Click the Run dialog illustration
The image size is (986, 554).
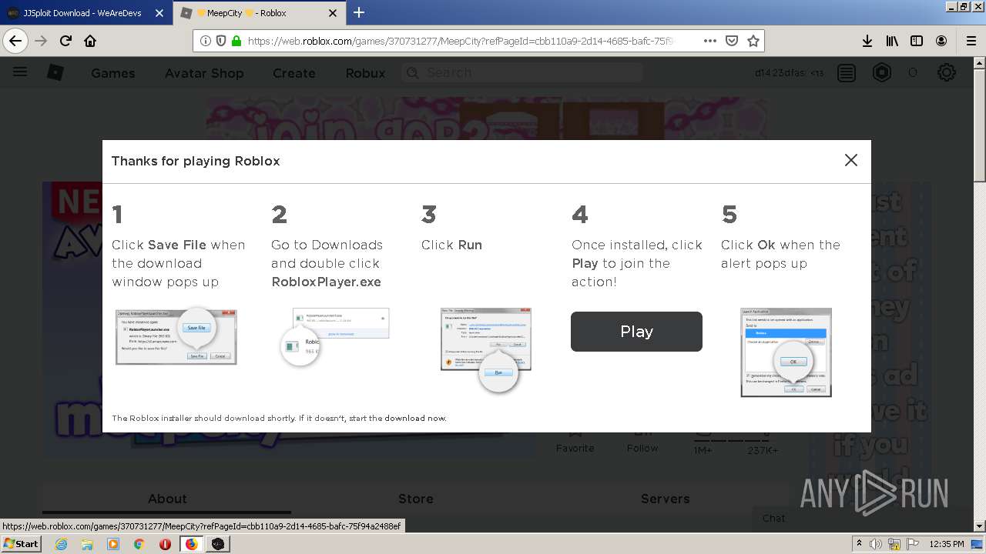click(485, 349)
